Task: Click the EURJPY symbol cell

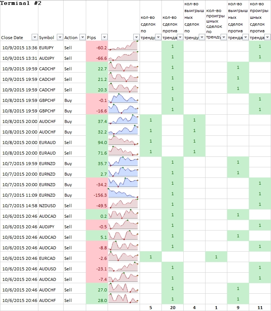Action: [x=51, y=46]
